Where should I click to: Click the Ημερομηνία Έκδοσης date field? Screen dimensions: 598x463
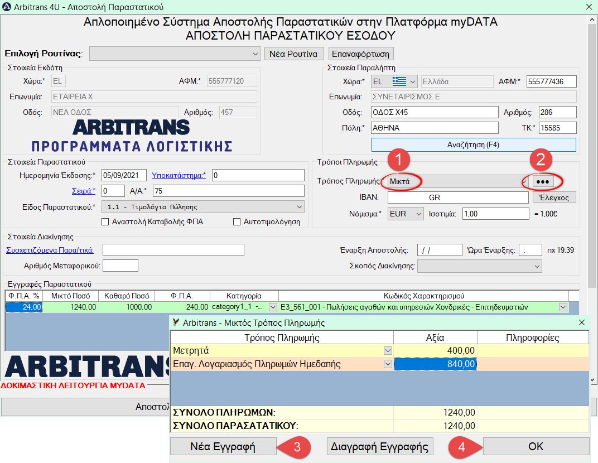tap(124, 175)
